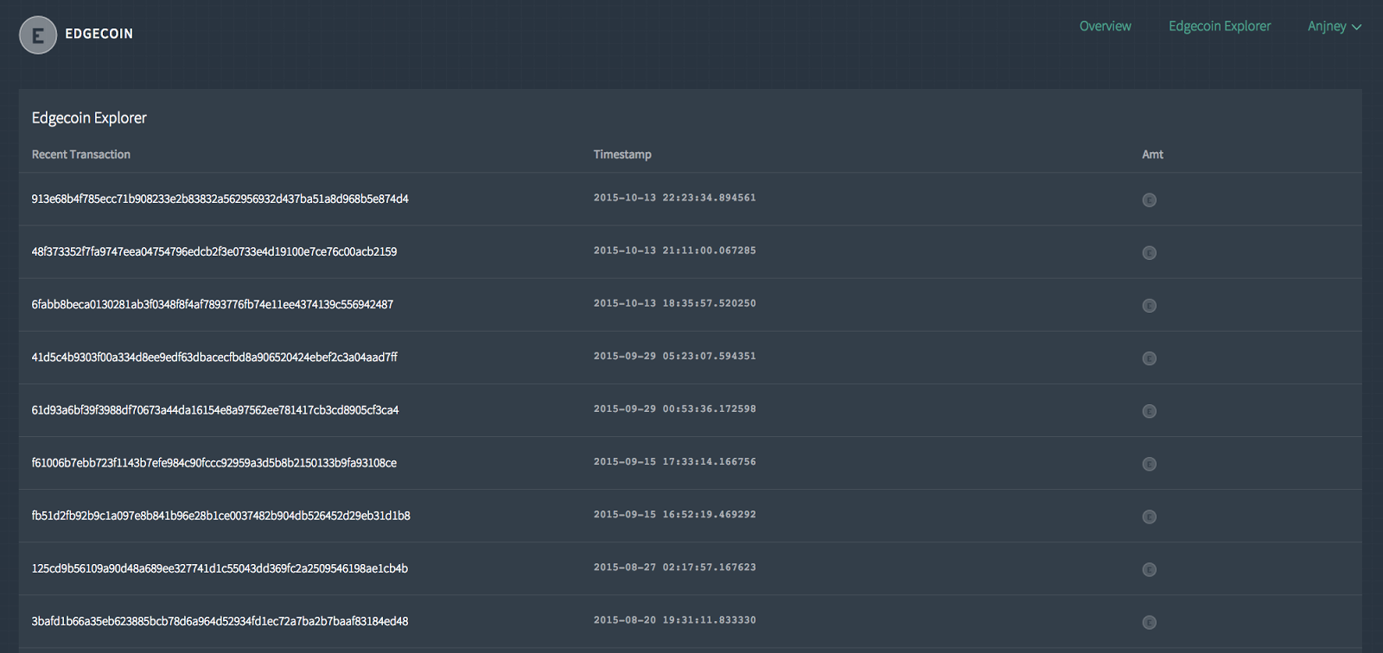Click amount coin icon for transaction 3bafd1b66a35
This screenshot has height=653, width=1383.
[x=1150, y=622]
